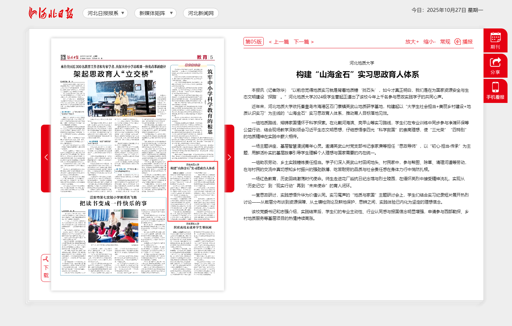Open the 把读书变成一件快乐的事 article
The image size is (512, 326).
point(113,203)
